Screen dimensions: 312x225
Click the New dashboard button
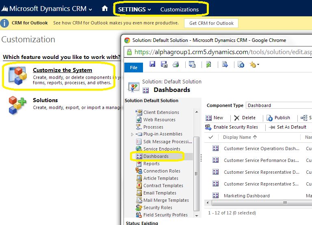coord(214,118)
